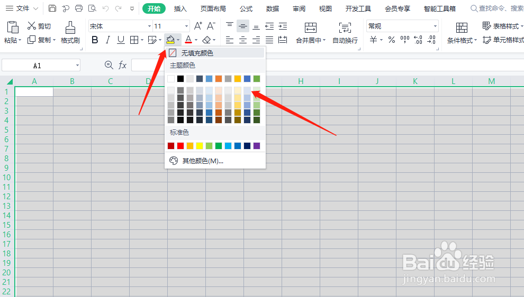Toggle align text left
524x297 pixels.
230,40
